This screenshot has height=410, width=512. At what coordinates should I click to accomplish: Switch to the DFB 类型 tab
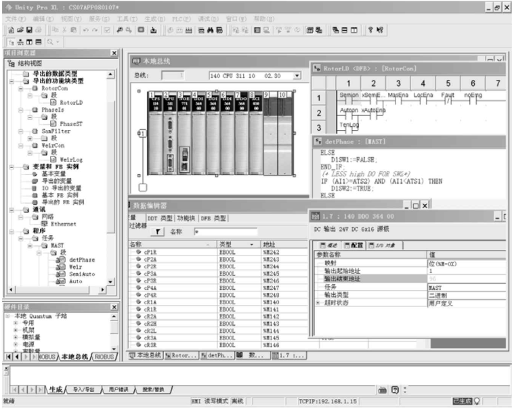pos(213,218)
